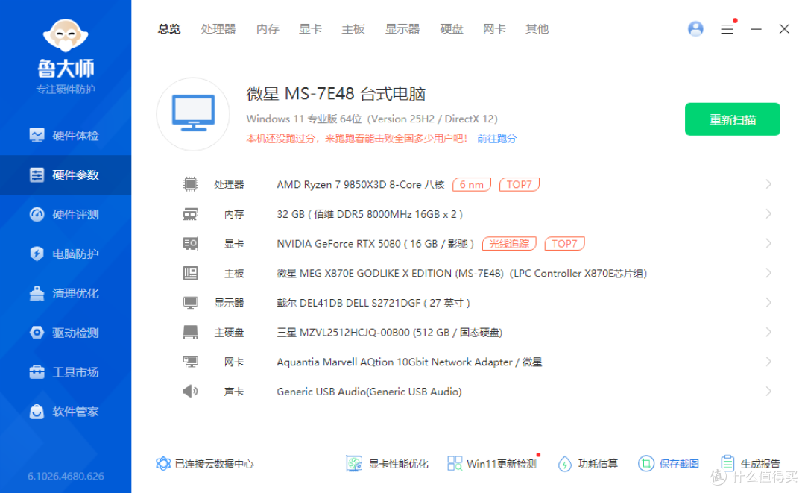Click the 光线追踪 badge
This screenshot has width=805, height=493.
pos(509,243)
